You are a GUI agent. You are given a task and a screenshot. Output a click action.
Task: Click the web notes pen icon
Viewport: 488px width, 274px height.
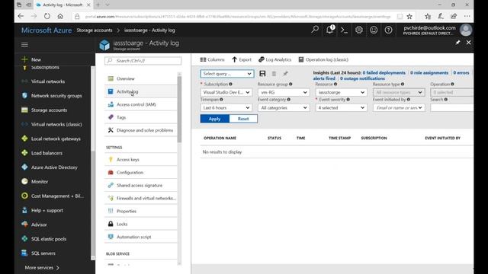[x=441, y=16]
